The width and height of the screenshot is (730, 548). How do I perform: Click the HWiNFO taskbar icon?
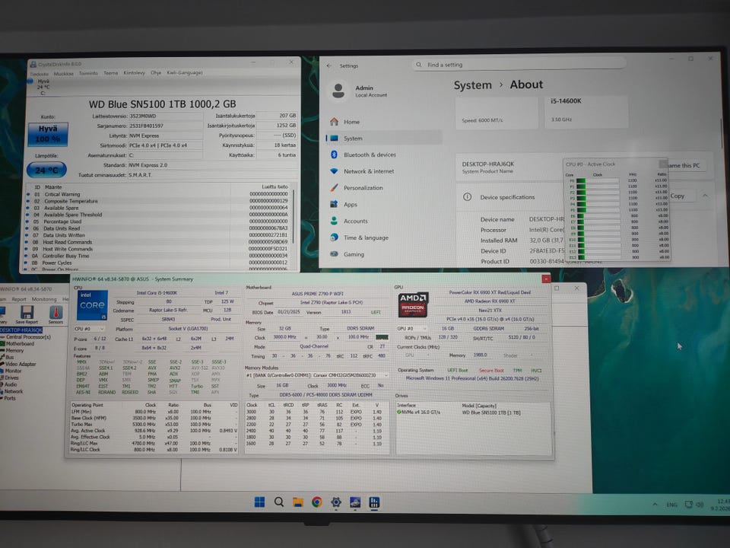(374, 502)
